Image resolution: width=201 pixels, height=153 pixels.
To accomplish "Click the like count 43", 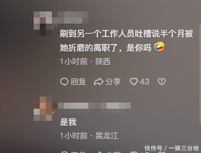I will click(144, 82).
